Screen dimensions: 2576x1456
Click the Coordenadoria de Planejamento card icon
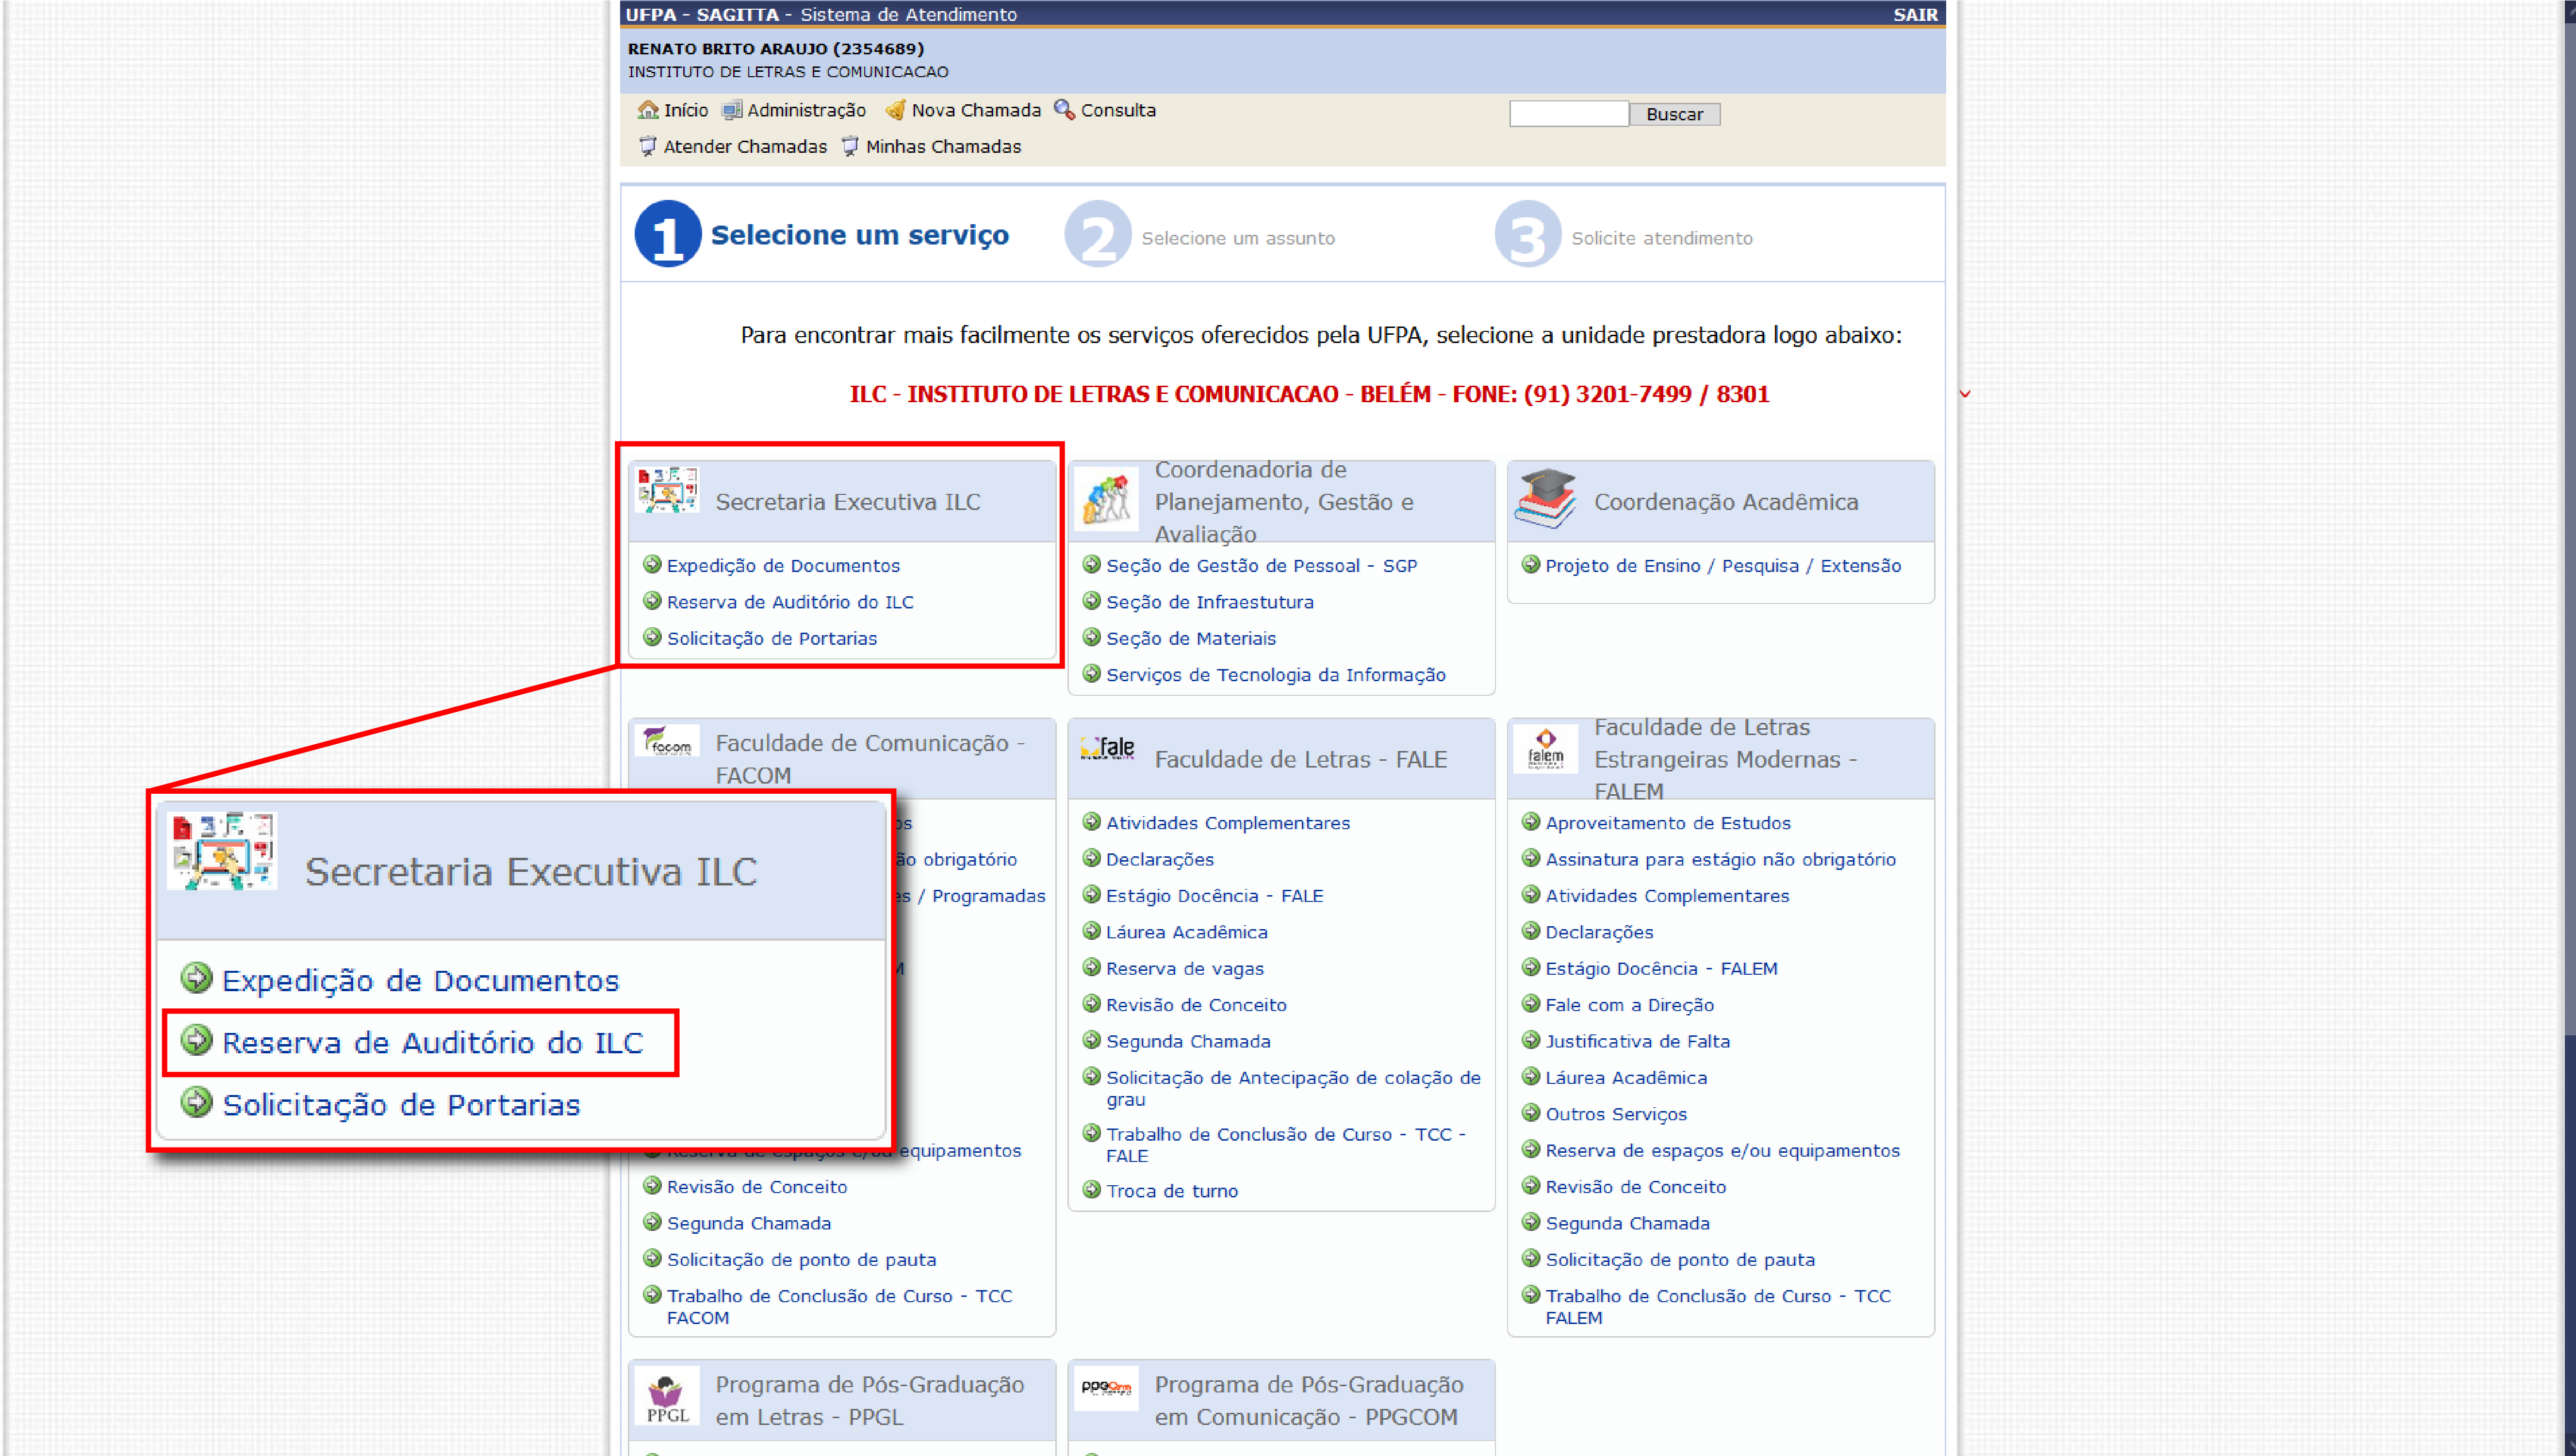[x=1106, y=499]
